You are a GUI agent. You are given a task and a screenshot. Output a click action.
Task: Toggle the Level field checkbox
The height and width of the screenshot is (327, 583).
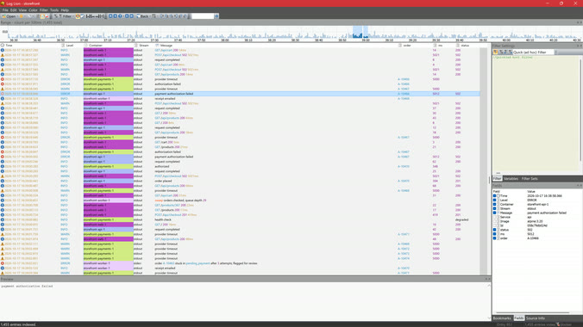pos(494,200)
